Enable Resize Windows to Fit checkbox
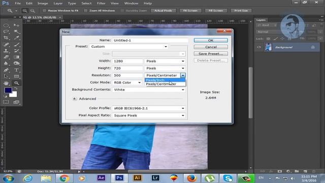The height and width of the screenshot is (183, 325). click(x=44, y=11)
